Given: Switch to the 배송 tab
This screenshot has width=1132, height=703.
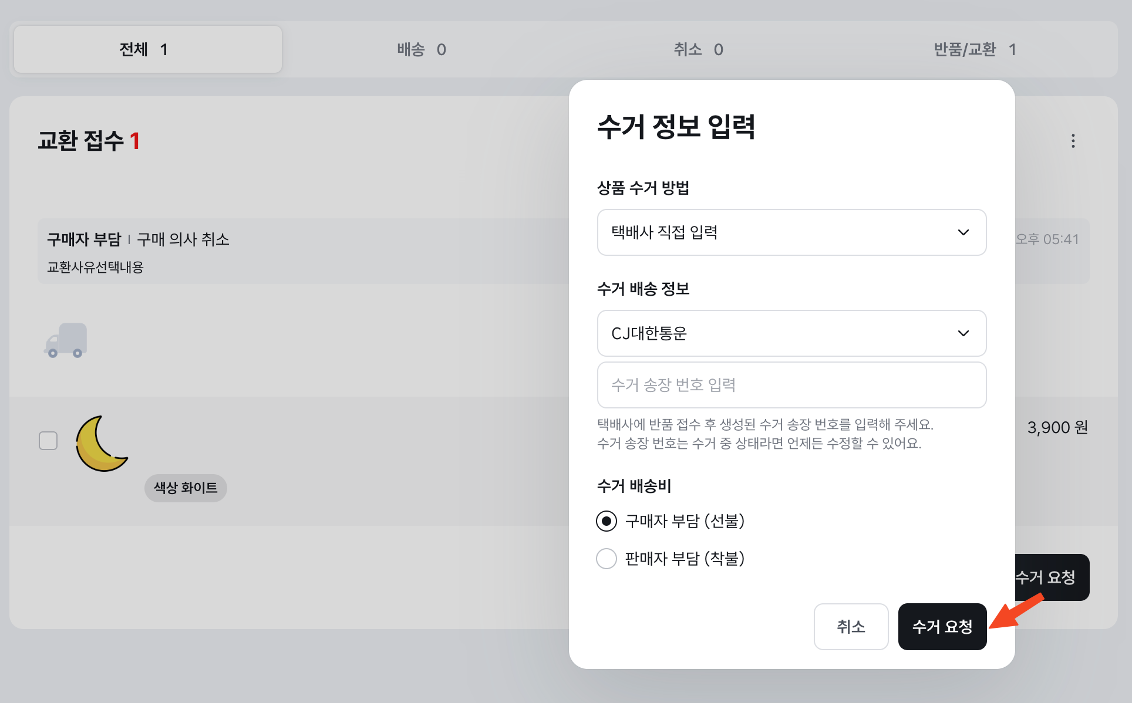Looking at the screenshot, I should [421, 49].
